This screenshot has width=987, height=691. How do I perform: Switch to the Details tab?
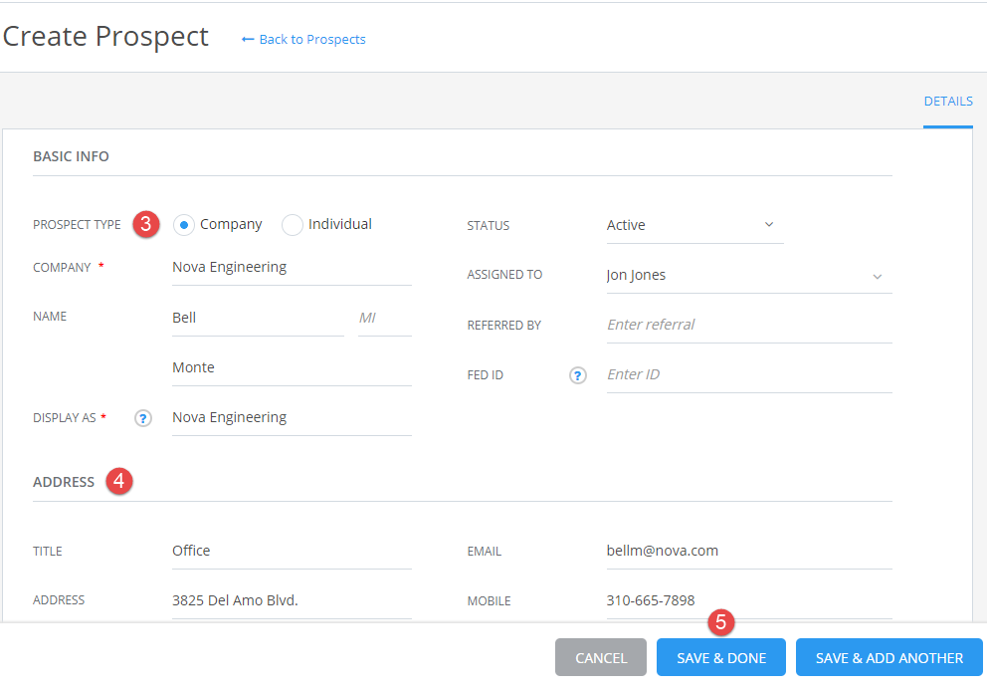tap(948, 102)
